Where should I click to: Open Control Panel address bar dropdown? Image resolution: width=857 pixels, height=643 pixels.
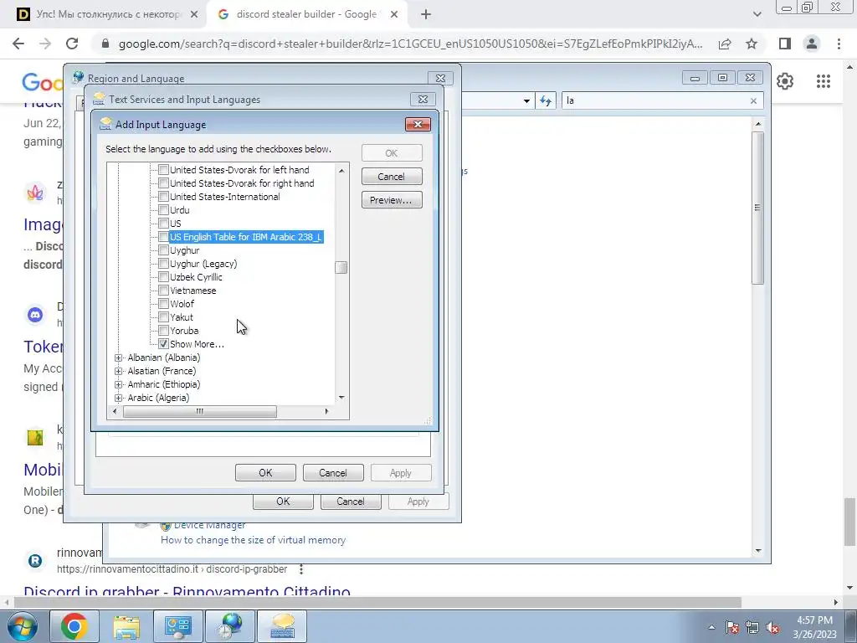point(526,100)
